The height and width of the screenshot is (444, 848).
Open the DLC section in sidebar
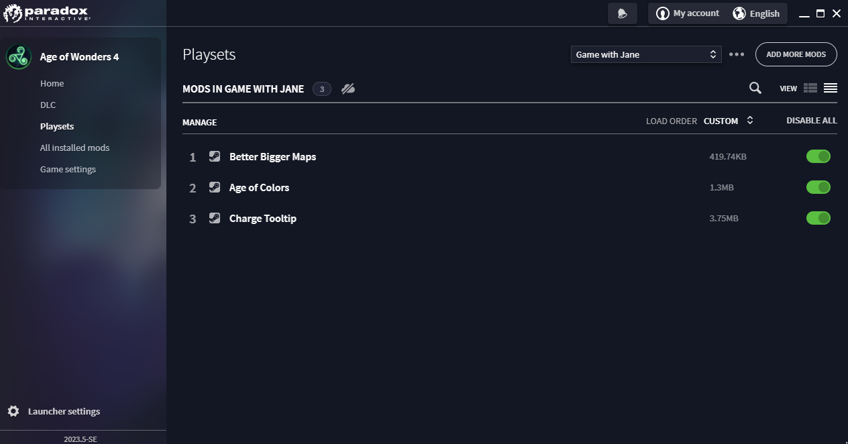click(x=48, y=105)
